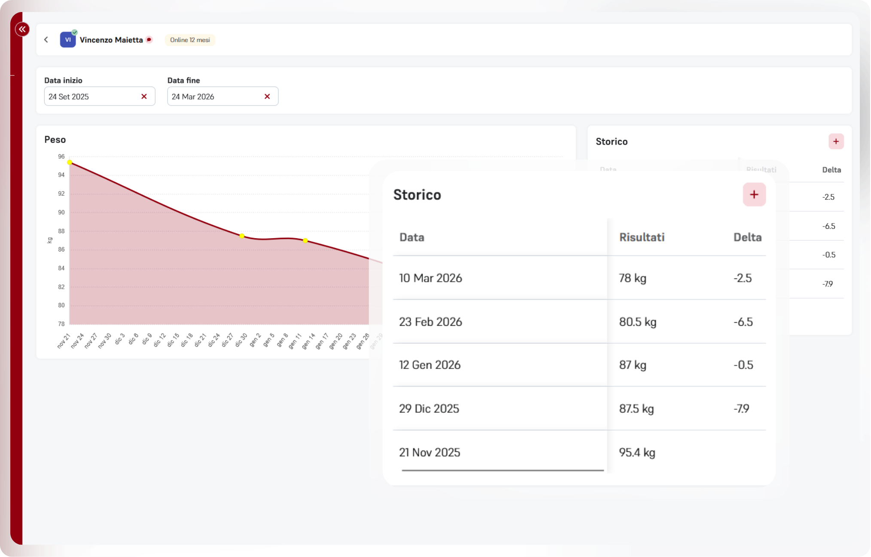Viewport: 871px width, 557px height.
Task: Click red status dot beside Vincenzo Maietta
Action: (149, 40)
